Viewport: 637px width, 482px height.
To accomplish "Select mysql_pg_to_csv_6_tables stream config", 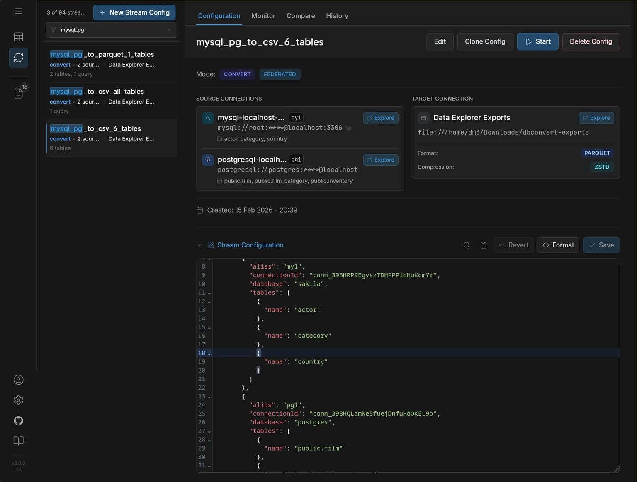I will [112, 138].
